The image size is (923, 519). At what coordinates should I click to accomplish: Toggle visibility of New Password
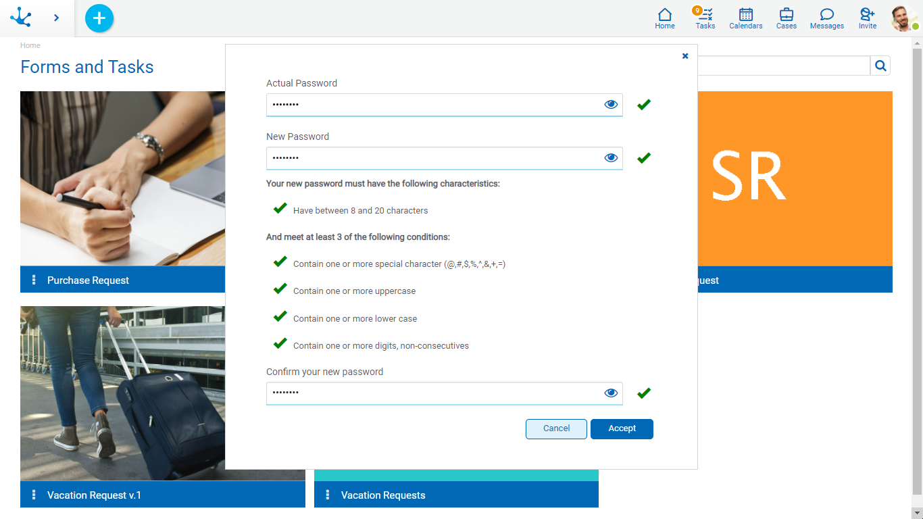pos(611,158)
